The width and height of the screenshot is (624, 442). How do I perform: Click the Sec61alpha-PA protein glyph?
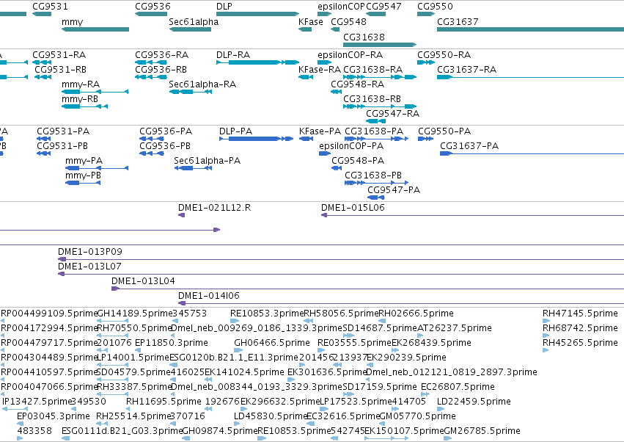click(x=193, y=168)
